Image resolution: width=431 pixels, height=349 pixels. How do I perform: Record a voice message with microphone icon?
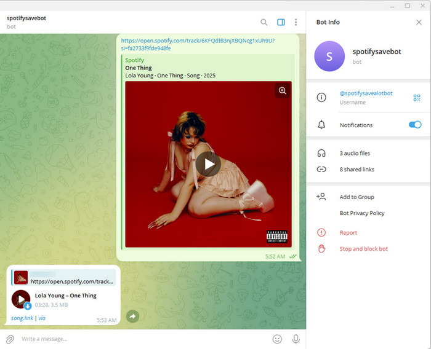click(296, 339)
